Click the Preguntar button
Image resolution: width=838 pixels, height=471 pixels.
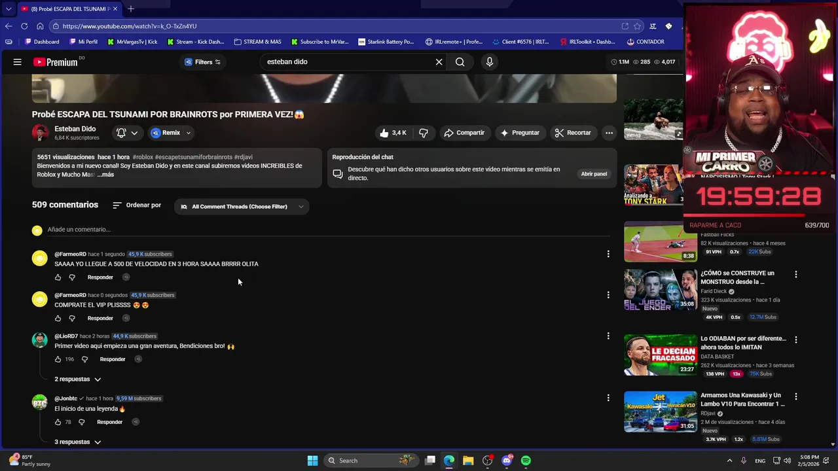(x=520, y=133)
